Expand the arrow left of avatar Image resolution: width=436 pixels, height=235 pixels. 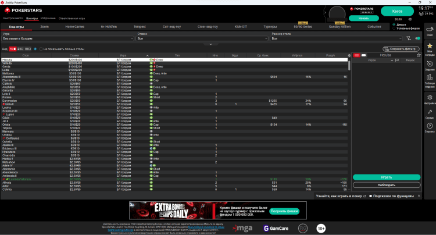pyautogui.click(x=325, y=13)
